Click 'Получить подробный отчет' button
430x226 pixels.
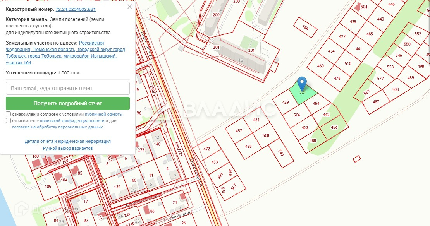tap(68, 103)
